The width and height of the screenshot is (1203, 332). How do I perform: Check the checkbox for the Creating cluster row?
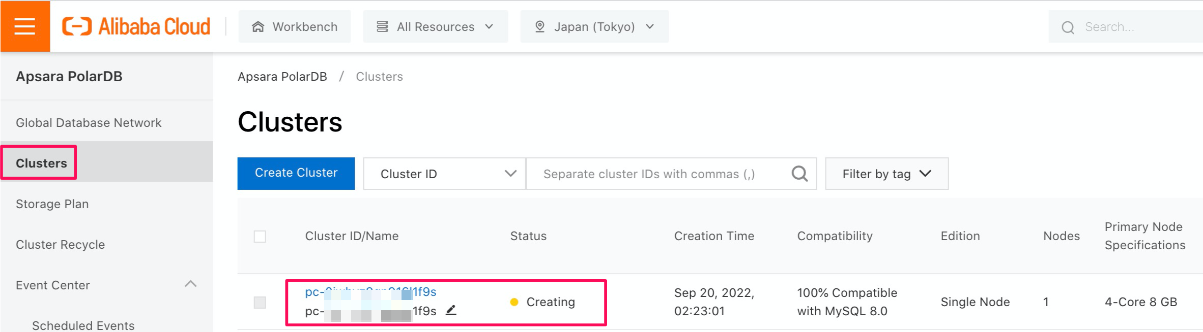[x=260, y=303]
